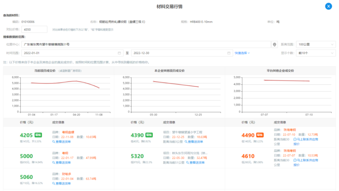Click the 位置中心 address input field
The image size is (339, 191).
click(146, 45)
